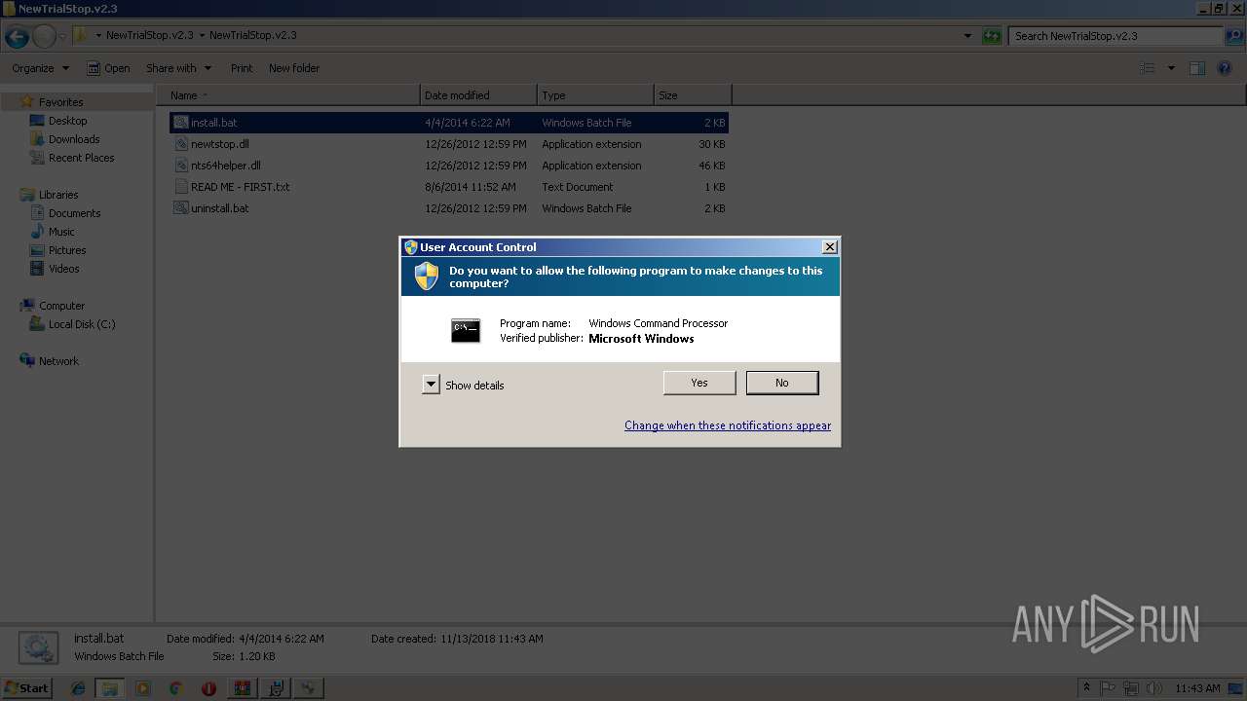Select Libraries in the navigation pane
Image resolution: width=1247 pixels, height=701 pixels.
(58, 195)
